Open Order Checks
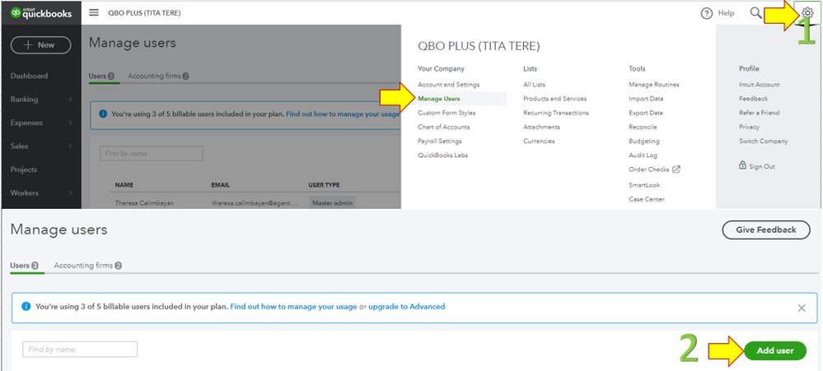Viewport: 823px width, 371px height. click(x=648, y=169)
